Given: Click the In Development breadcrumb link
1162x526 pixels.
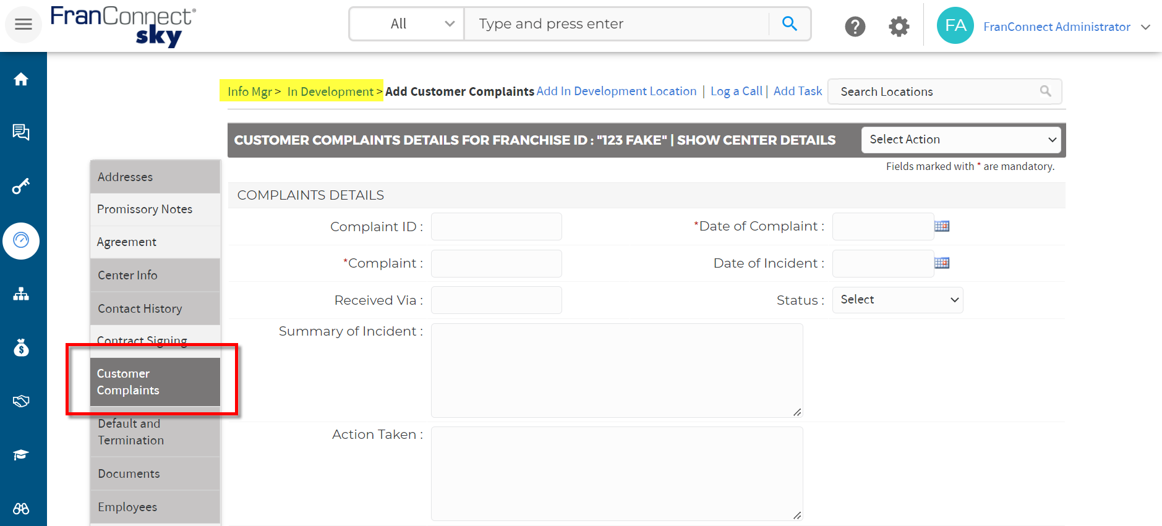Looking at the screenshot, I should 330,91.
